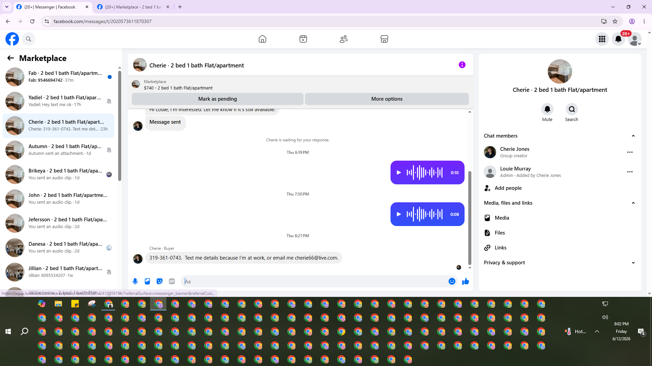
Task: Open the Danesa conversation
Action: coord(58,248)
